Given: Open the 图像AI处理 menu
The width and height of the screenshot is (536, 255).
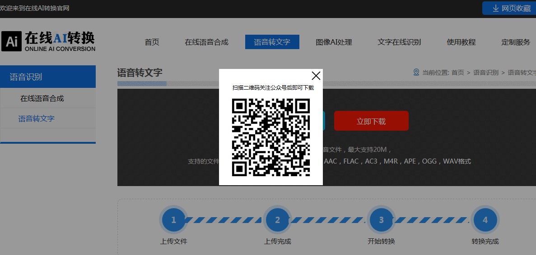Looking at the screenshot, I should (334, 42).
